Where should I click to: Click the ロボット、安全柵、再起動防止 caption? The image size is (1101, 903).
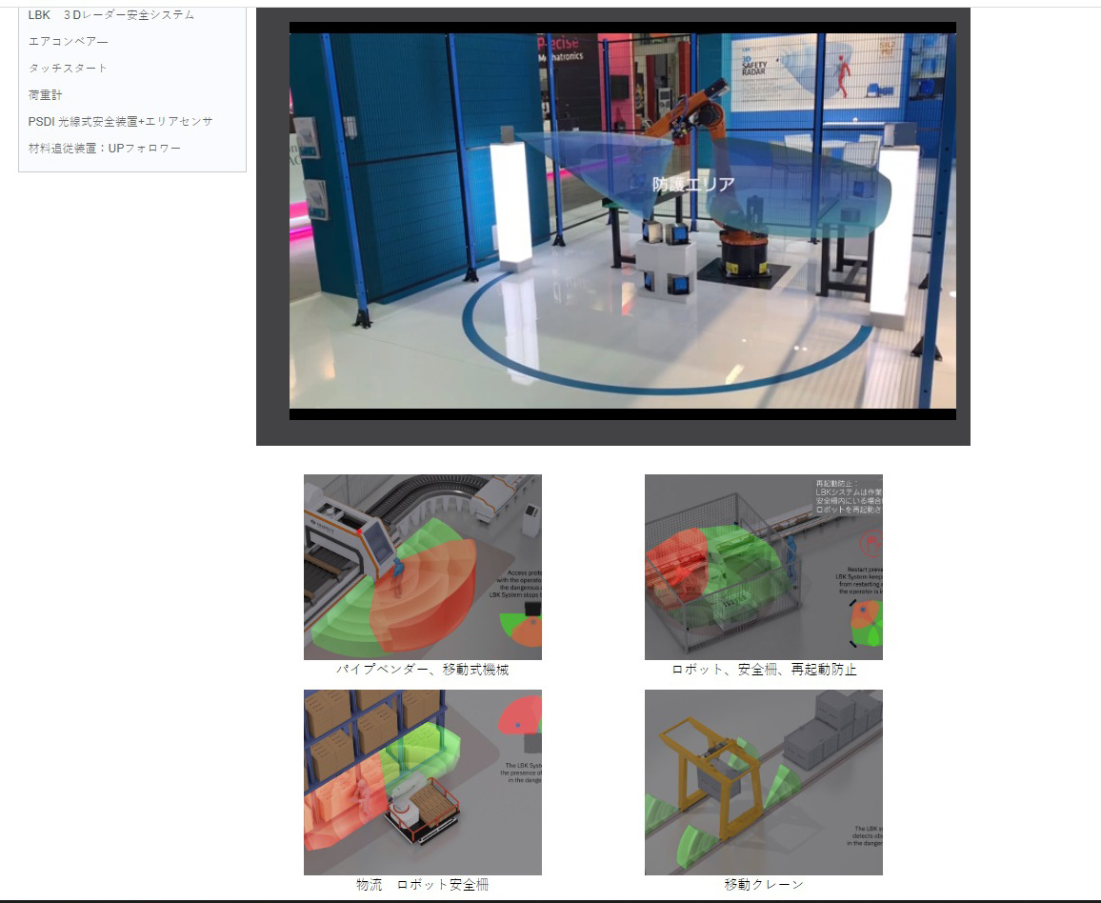764,670
